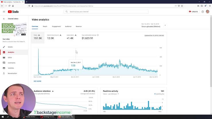Open the Since uploaded (lifetime) date dropdown
Viewport: 212px width, 119px height.
[153, 26]
